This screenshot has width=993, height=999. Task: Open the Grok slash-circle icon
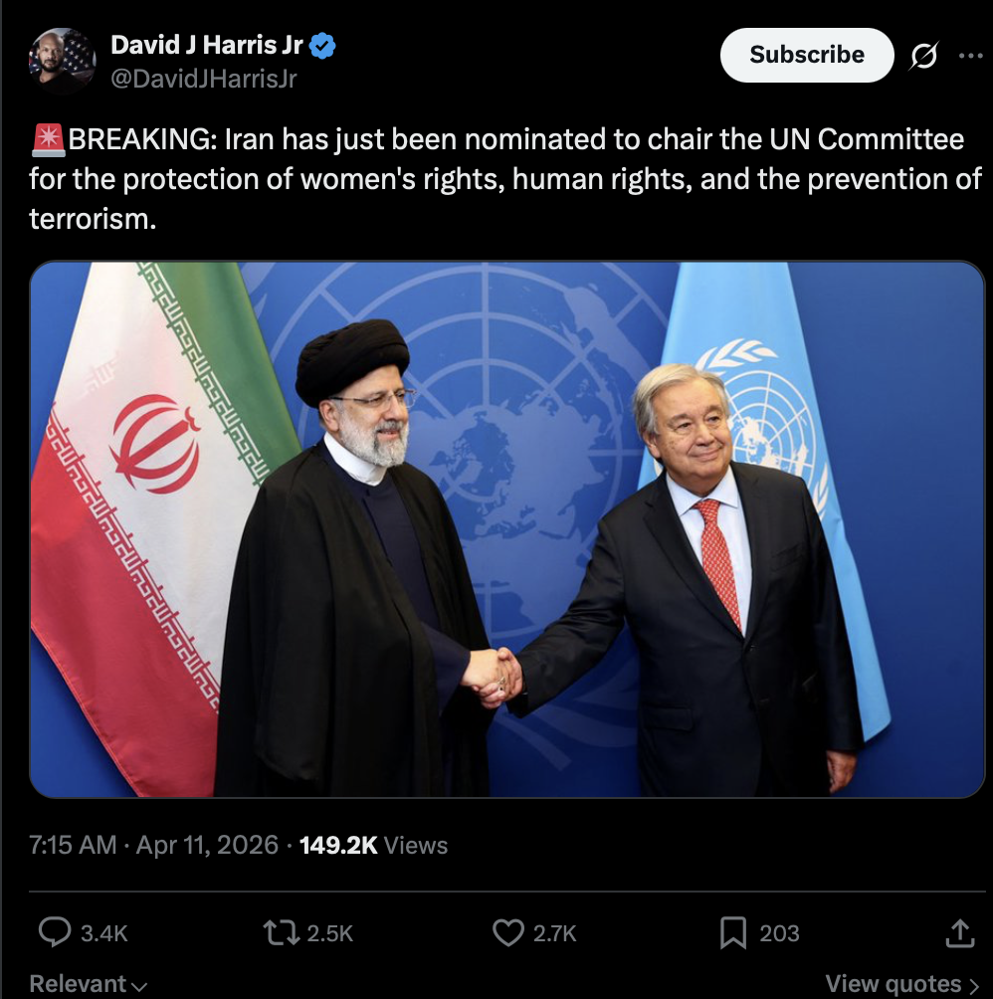click(x=923, y=56)
